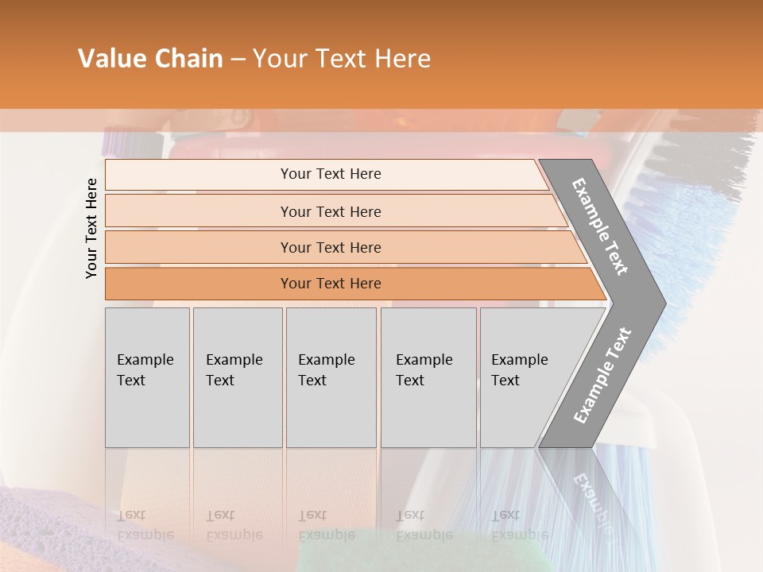This screenshot has height=572, width=763.
Task: Select the bold 'Value Chain' words in the title
Action: (150, 58)
